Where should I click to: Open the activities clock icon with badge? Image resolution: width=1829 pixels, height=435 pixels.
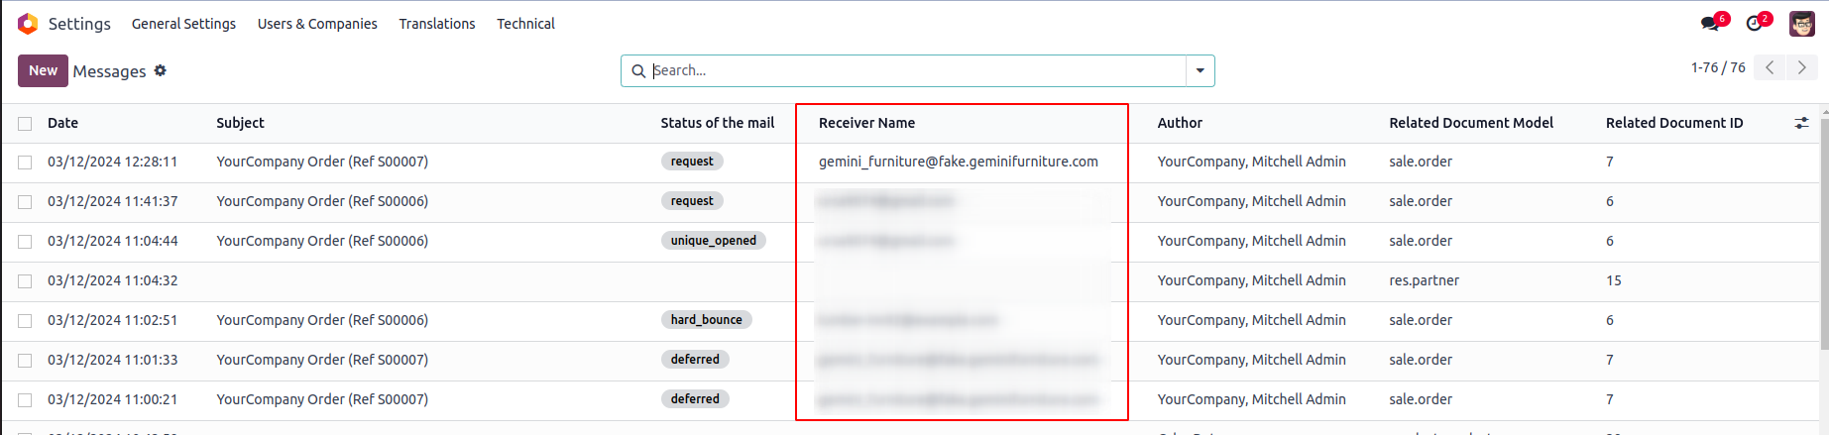tap(1755, 23)
